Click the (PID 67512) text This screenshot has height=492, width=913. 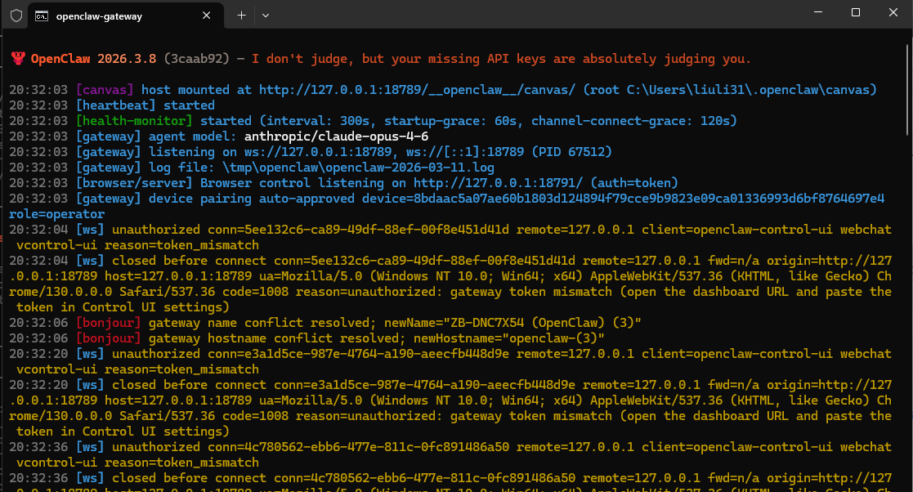click(571, 152)
